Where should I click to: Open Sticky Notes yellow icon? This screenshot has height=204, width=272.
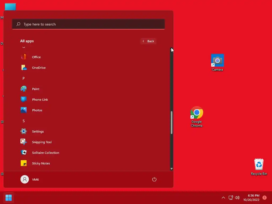pyautogui.click(x=24, y=163)
